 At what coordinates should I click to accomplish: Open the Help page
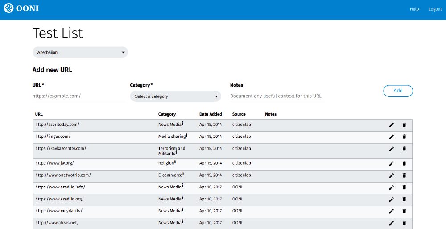[414, 9]
